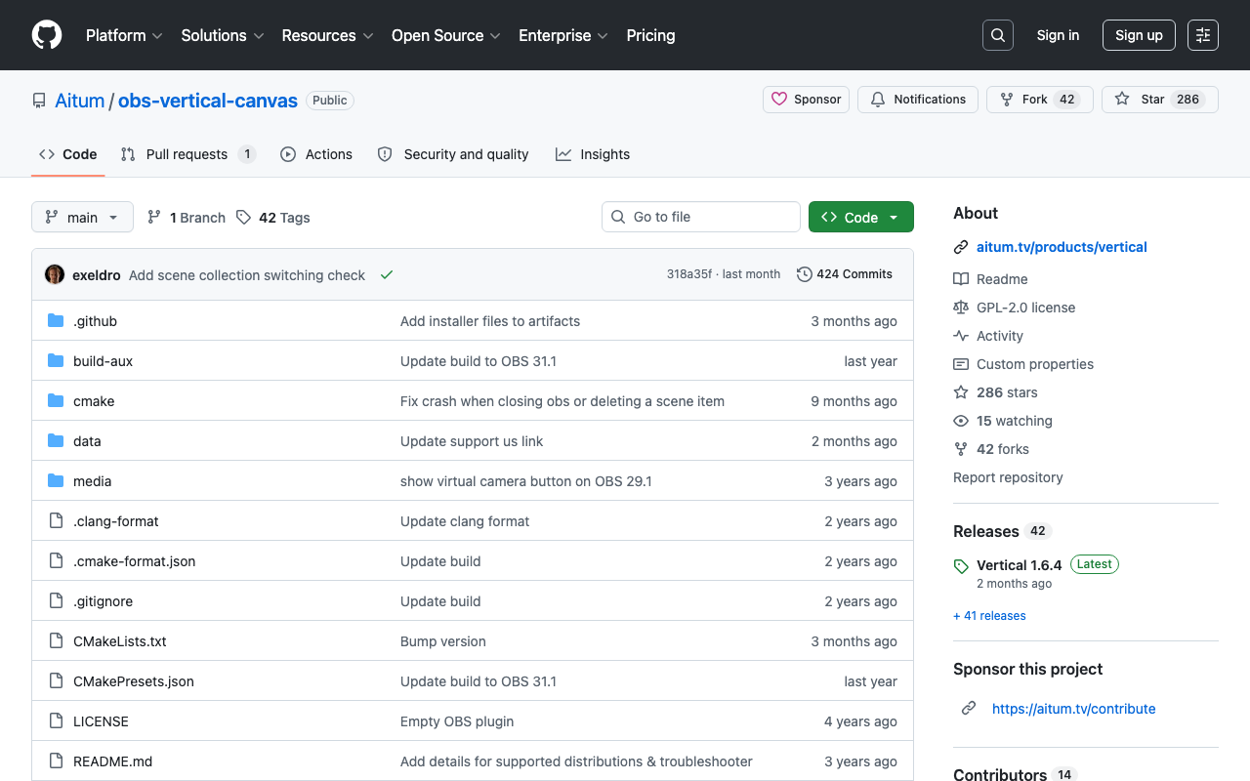1250x781 pixels.
Task: Open the build-aux folder icon
Action: point(56,361)
